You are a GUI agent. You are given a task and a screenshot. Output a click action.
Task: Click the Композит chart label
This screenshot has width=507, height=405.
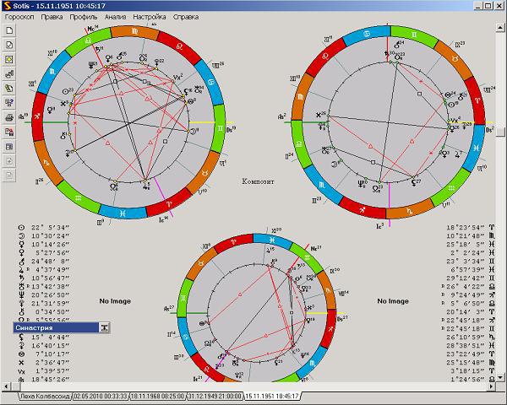256,181
